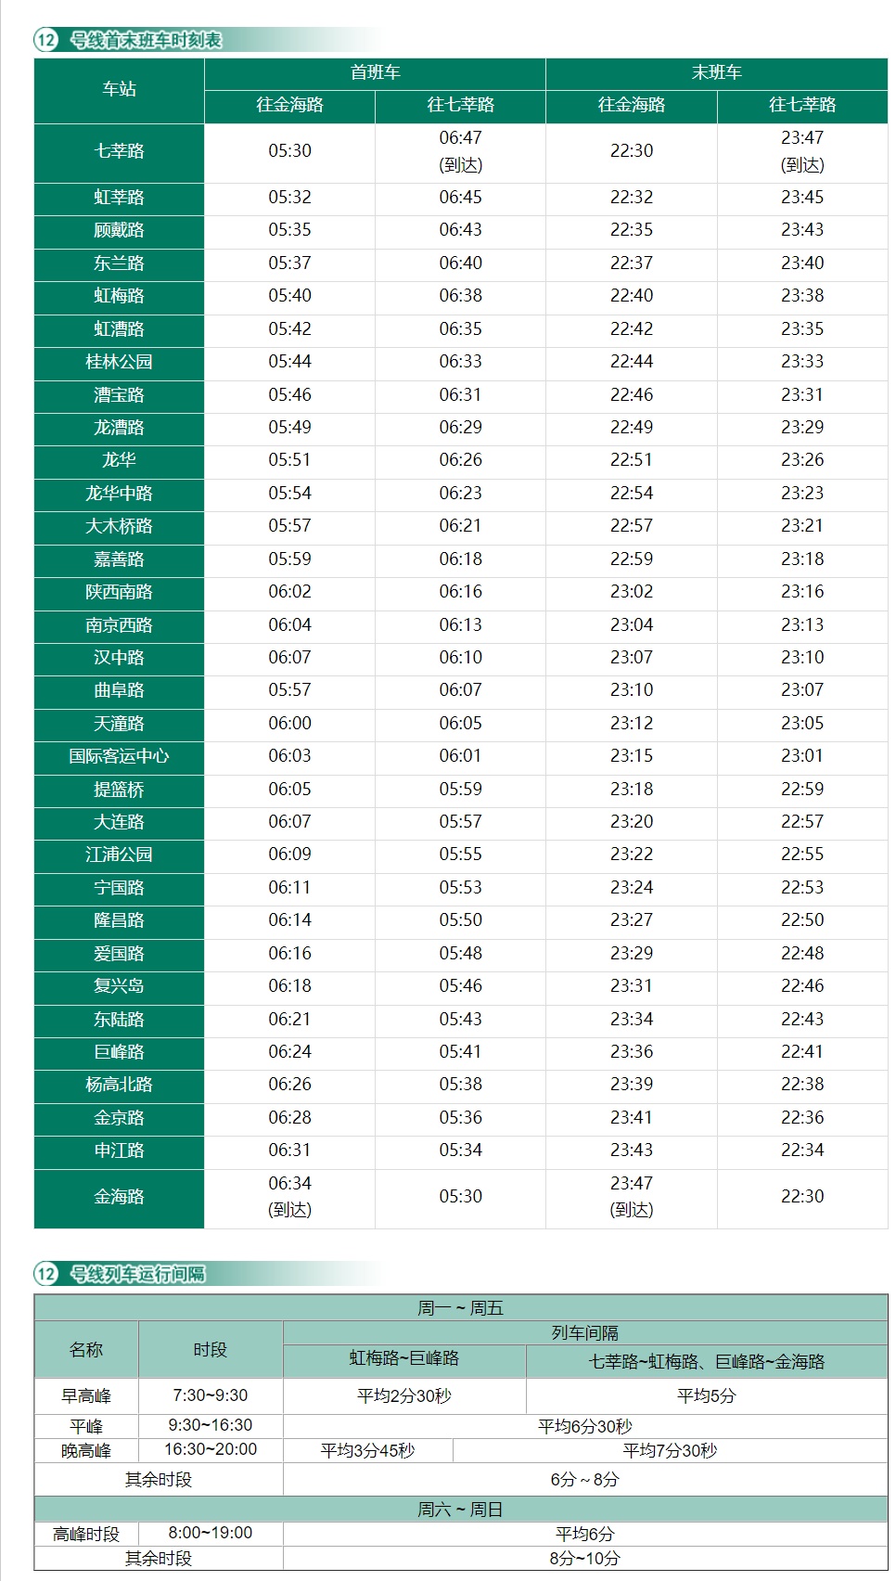Click the 车站 header cell
This screenshot has height=1581, width=896.
pos(119,89)
